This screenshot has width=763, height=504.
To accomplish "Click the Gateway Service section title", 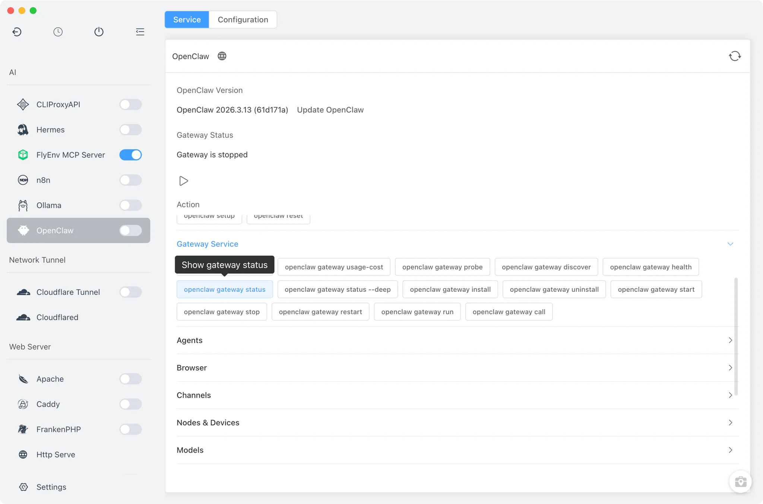I will (x=208, y=244).
